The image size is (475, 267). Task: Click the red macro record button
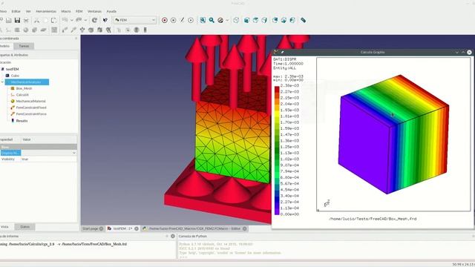point(165,20)
